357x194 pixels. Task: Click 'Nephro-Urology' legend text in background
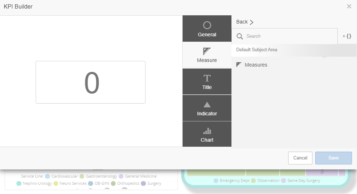37,183
